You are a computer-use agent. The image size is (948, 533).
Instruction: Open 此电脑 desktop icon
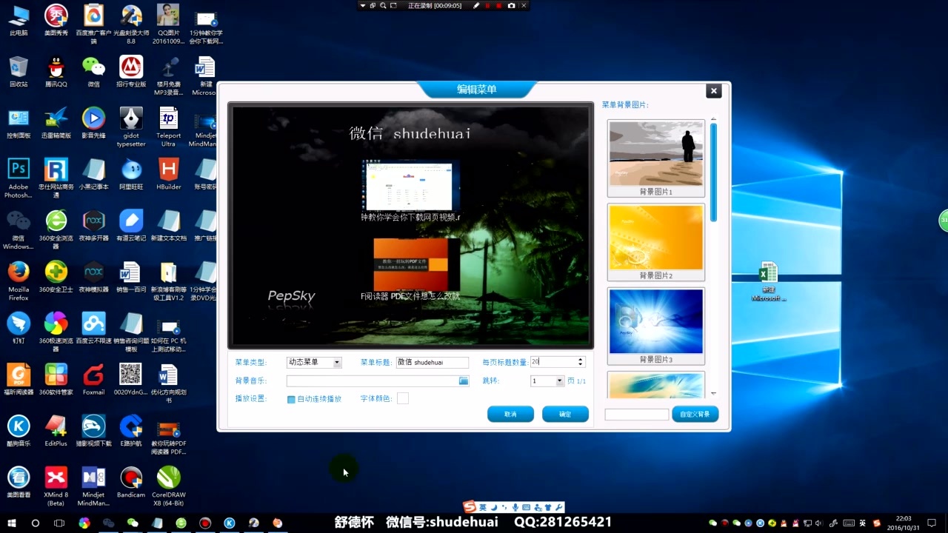coord(19,21)
